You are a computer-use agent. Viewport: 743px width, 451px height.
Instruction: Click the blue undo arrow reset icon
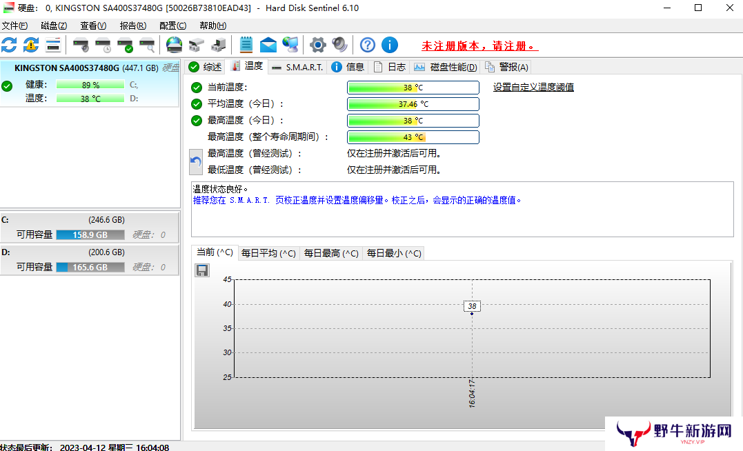196,162
